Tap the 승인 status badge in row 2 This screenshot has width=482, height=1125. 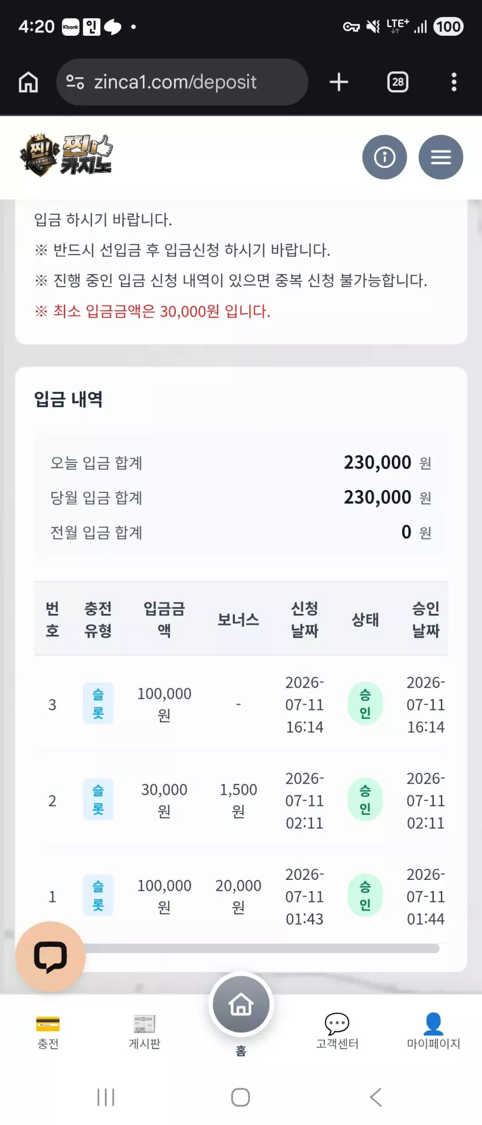pos(365,800)
